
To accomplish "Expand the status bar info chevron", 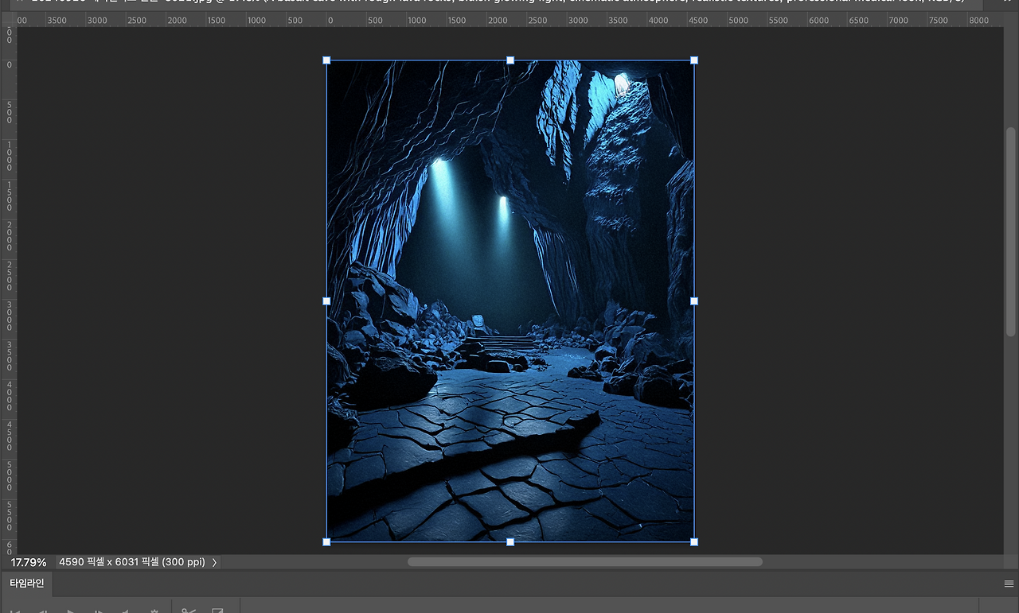I will [214, 562].
